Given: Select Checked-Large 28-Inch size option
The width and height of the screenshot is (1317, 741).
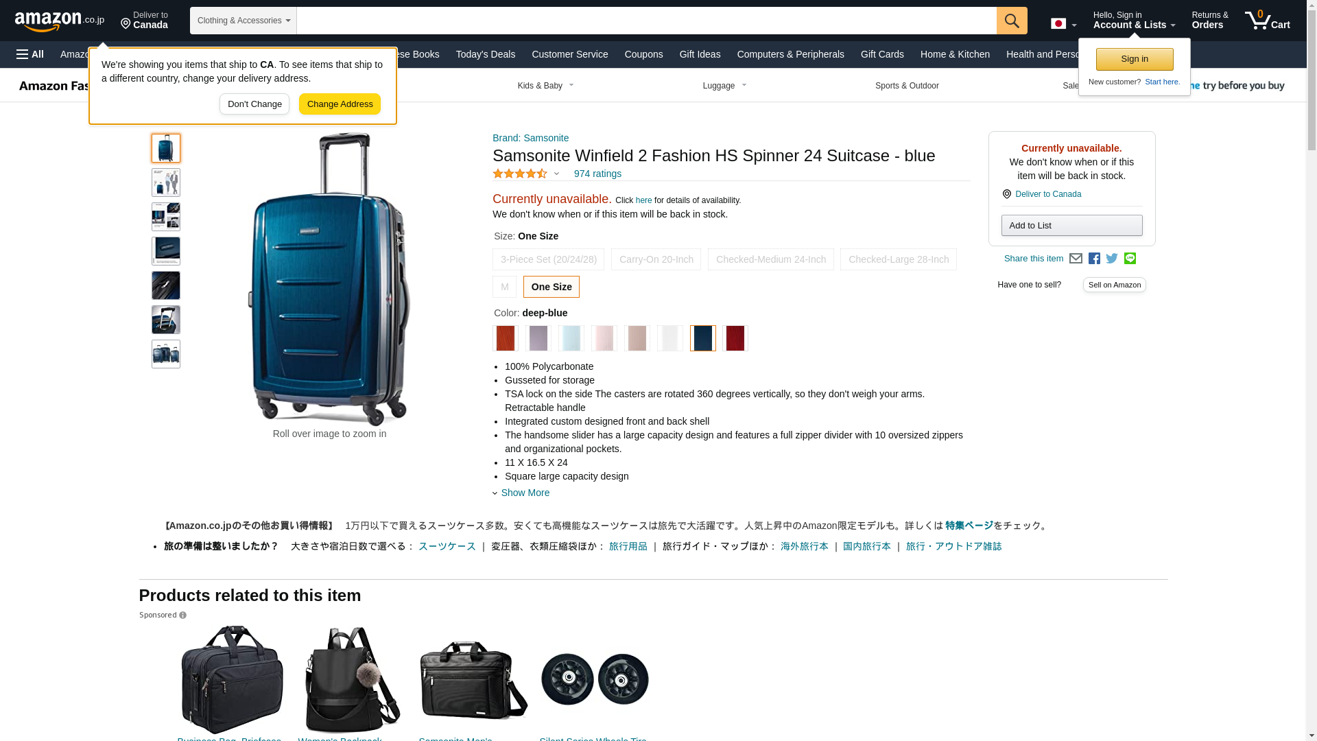Looking at the screenshot, I should [x=899, y=259].
